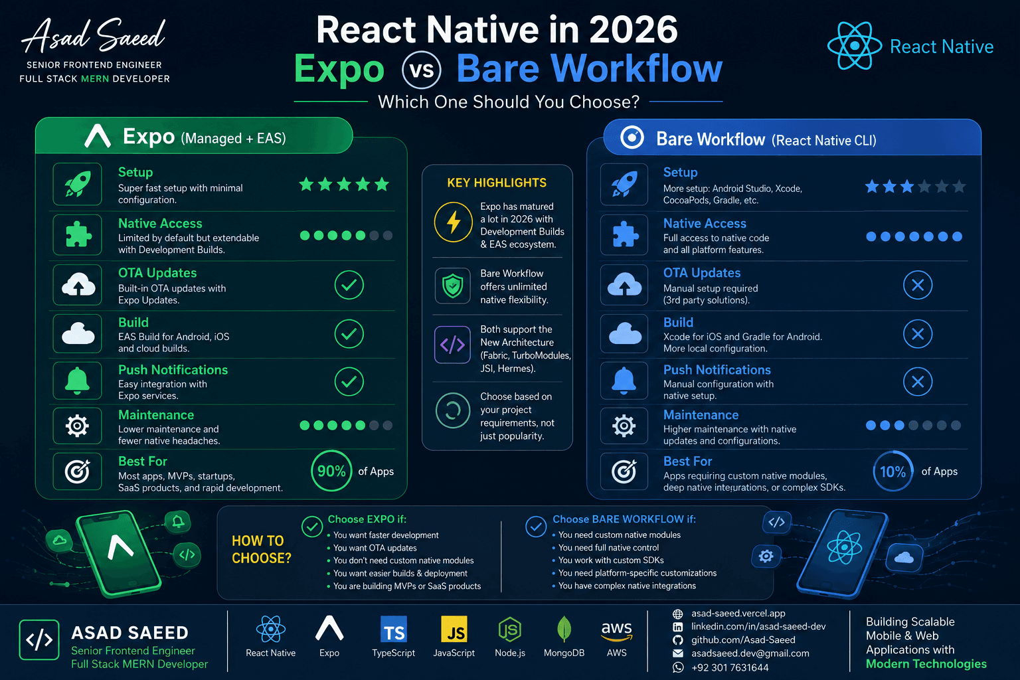This screenshot has height=680, width=1020.
Task: Click the Bare Workflow Maintenance dot rating
Action: point(913,425)
